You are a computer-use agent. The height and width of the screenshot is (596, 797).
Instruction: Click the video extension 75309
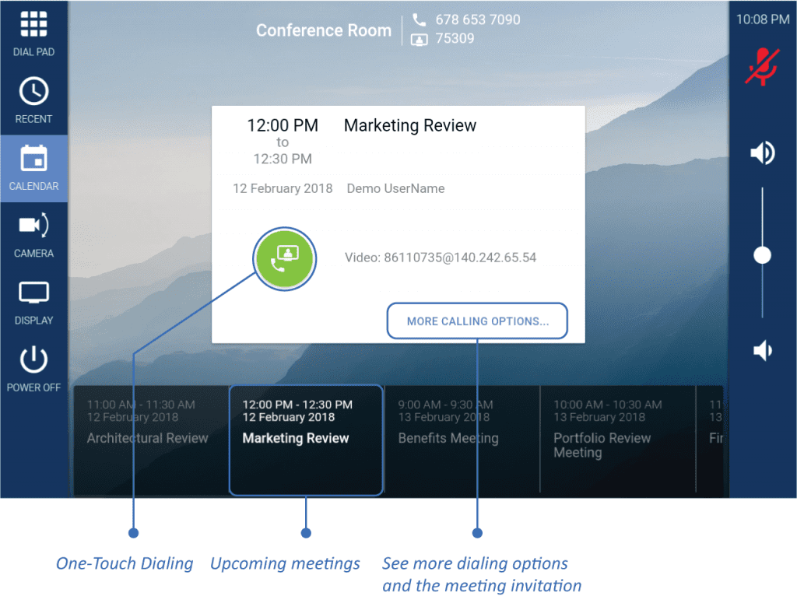tap(455, 38)
